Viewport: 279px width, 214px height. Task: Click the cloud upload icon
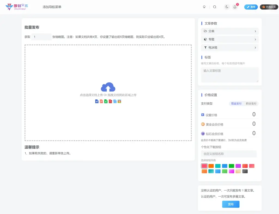coord(108,87)
